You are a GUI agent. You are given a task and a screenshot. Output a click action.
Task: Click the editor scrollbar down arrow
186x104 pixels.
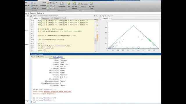(x=96, y=51)
